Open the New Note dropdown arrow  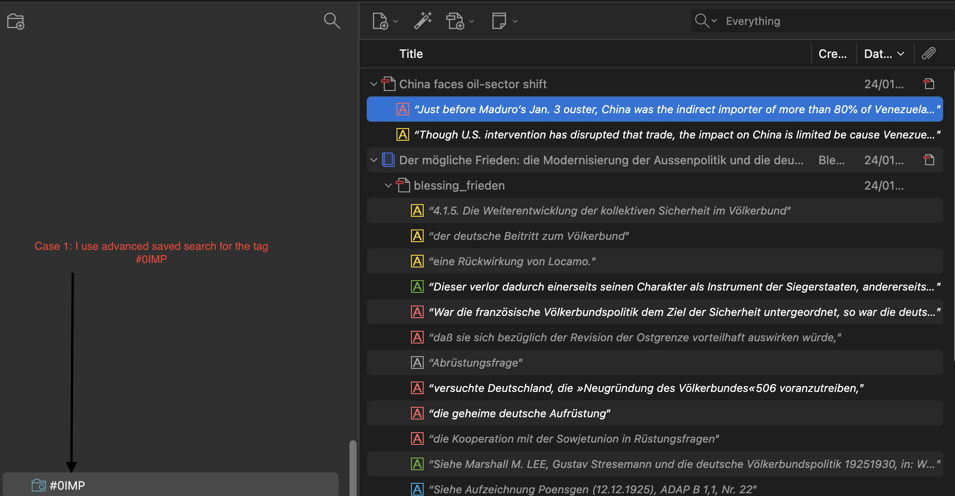(x=515, y=21)
